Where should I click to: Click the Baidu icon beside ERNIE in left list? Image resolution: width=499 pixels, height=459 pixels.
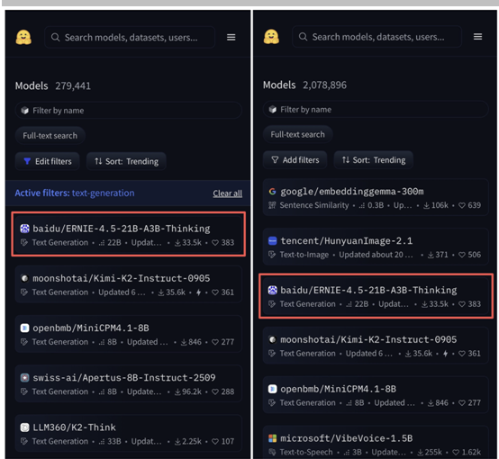24,229
